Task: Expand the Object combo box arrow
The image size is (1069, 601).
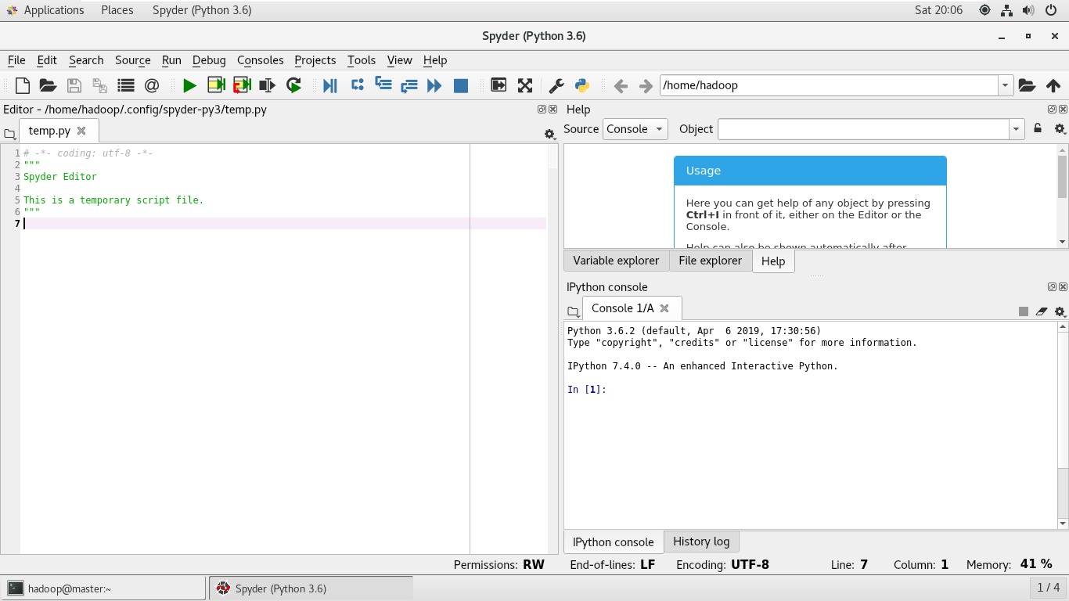Action: coord(1017,129)
